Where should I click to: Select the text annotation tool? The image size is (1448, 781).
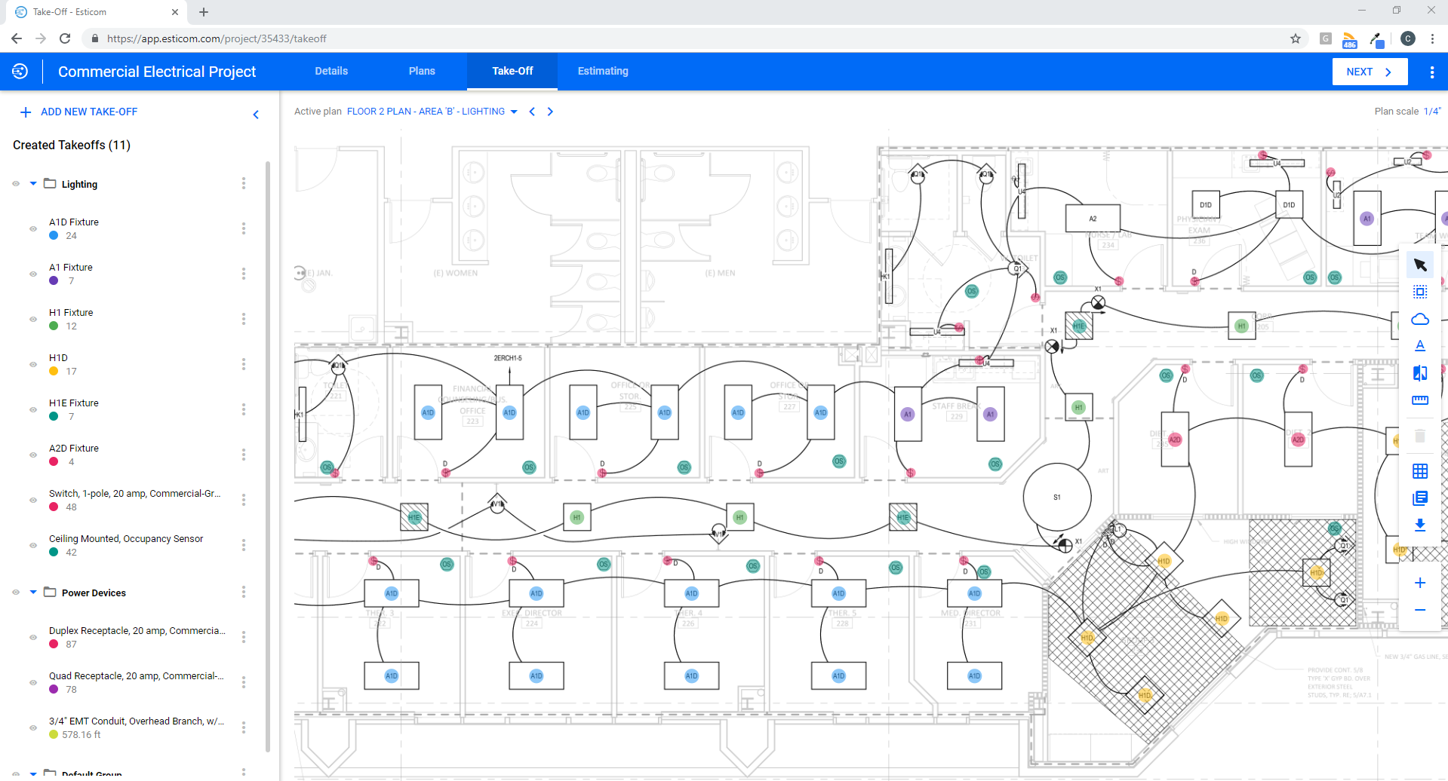(1421, 345)
